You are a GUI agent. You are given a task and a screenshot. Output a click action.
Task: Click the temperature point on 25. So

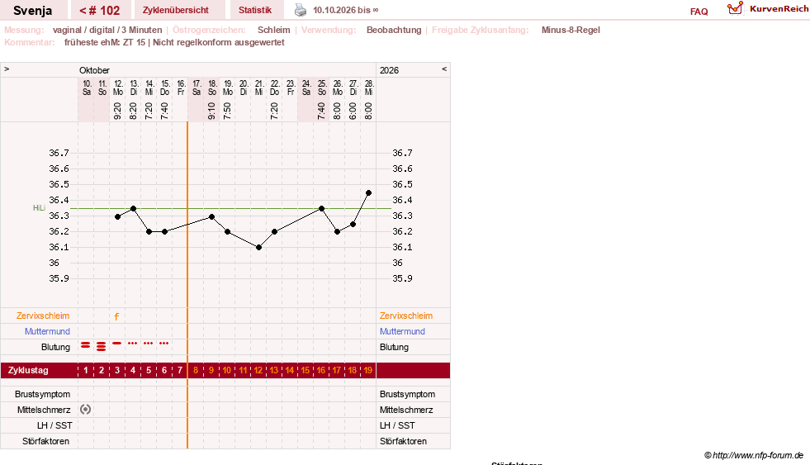pyautogui.click(x=321, y=209)
